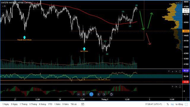
Task: Collapse the indicator legend chevron showing 6
Action: coord(4,6)
